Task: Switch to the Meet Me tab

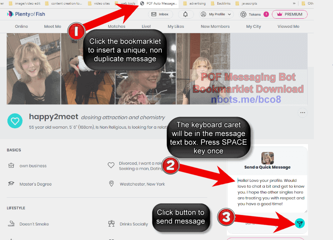Action: [x=53, y=27]
